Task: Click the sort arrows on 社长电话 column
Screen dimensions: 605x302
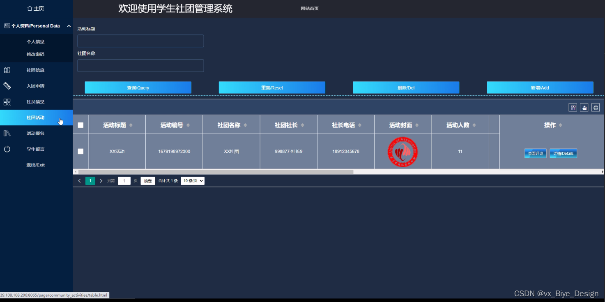Action: tap(360, 125)
